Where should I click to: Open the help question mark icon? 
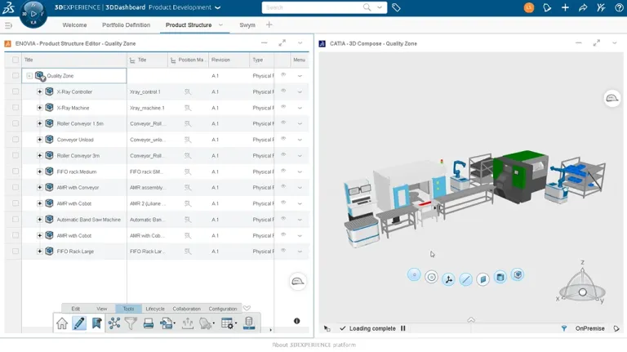619,7
